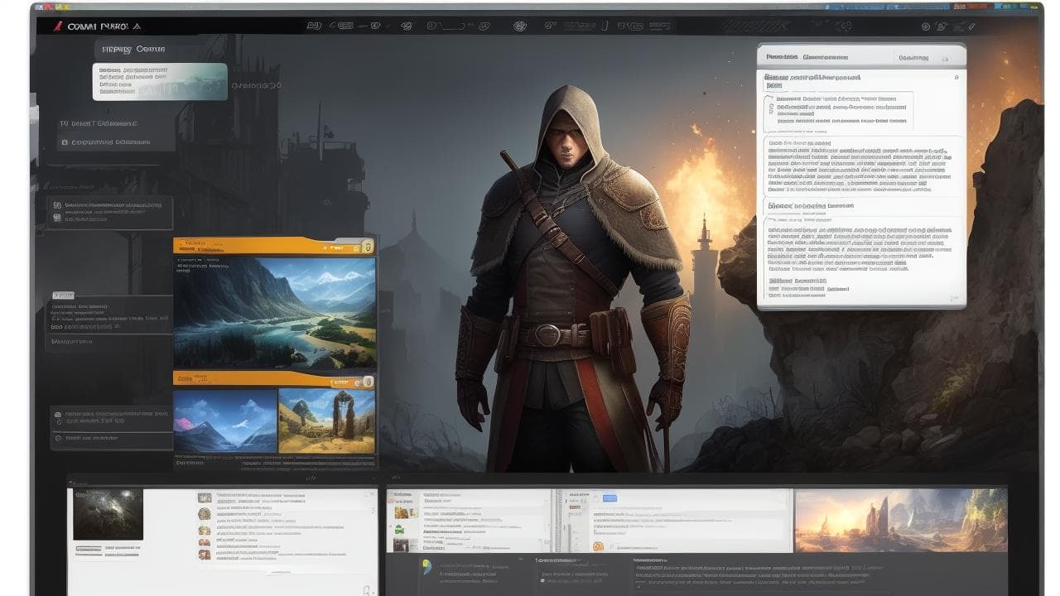Select the desert rock arch thumbnail
1060x596 pixels.
point(327,421)
